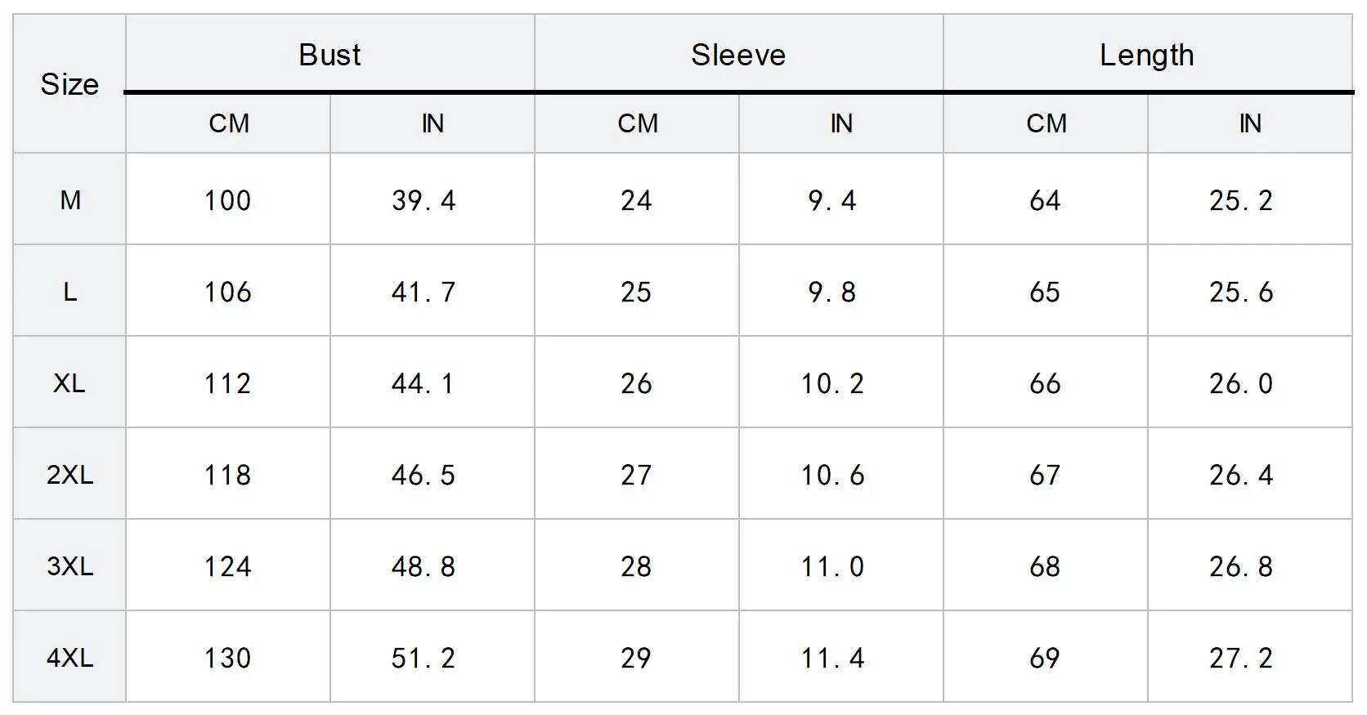This screenshot has width=1367, height=715.
Task: Click the 10.2 sleeve inches cell
Action: (x=832, y=383)
